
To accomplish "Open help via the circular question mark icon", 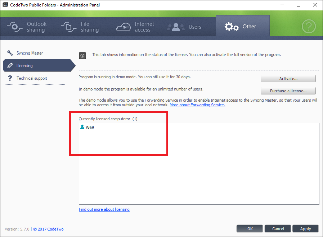I will [309, 27].
